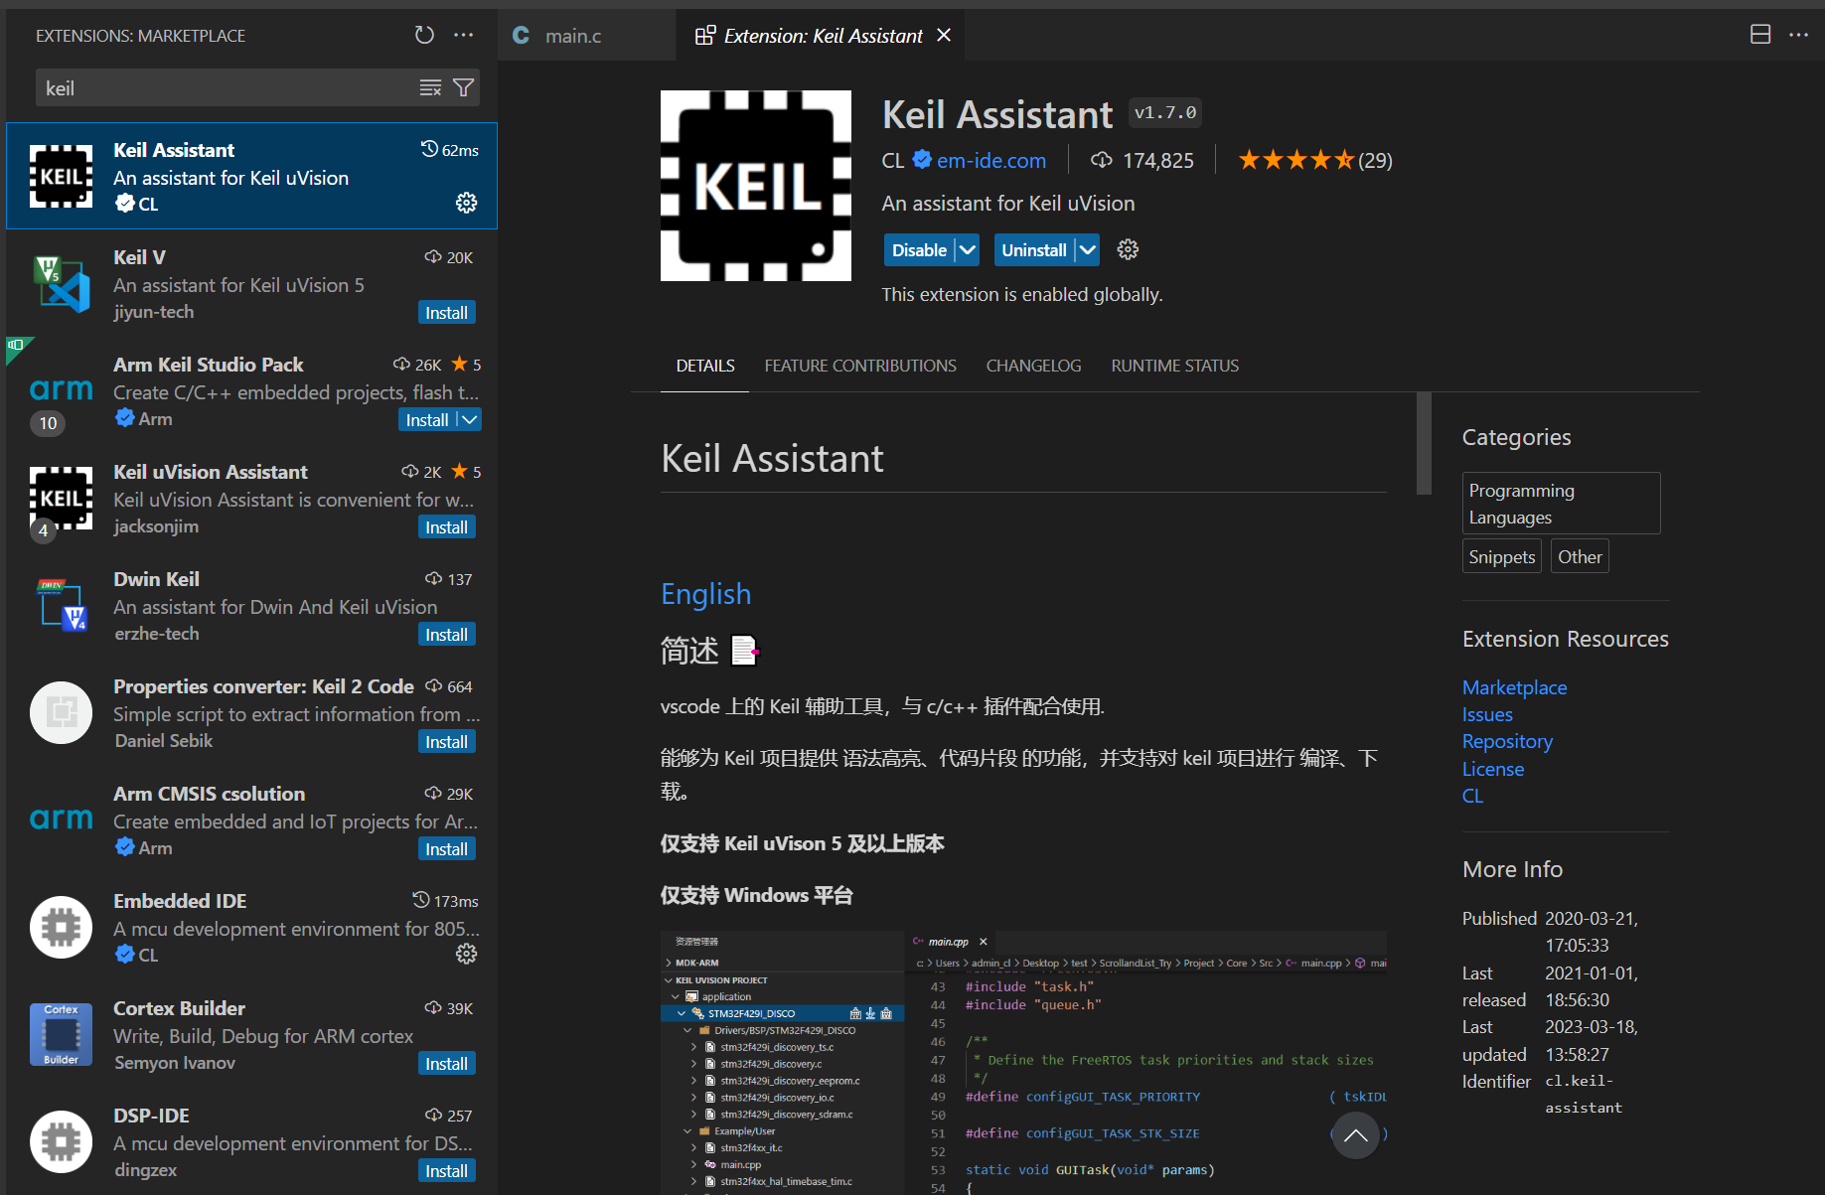Screen dimensions: 1825x1195
Task: Close the Extension: Keil Assistant tab
Action: pyautogui.click(x=944, y=36)
